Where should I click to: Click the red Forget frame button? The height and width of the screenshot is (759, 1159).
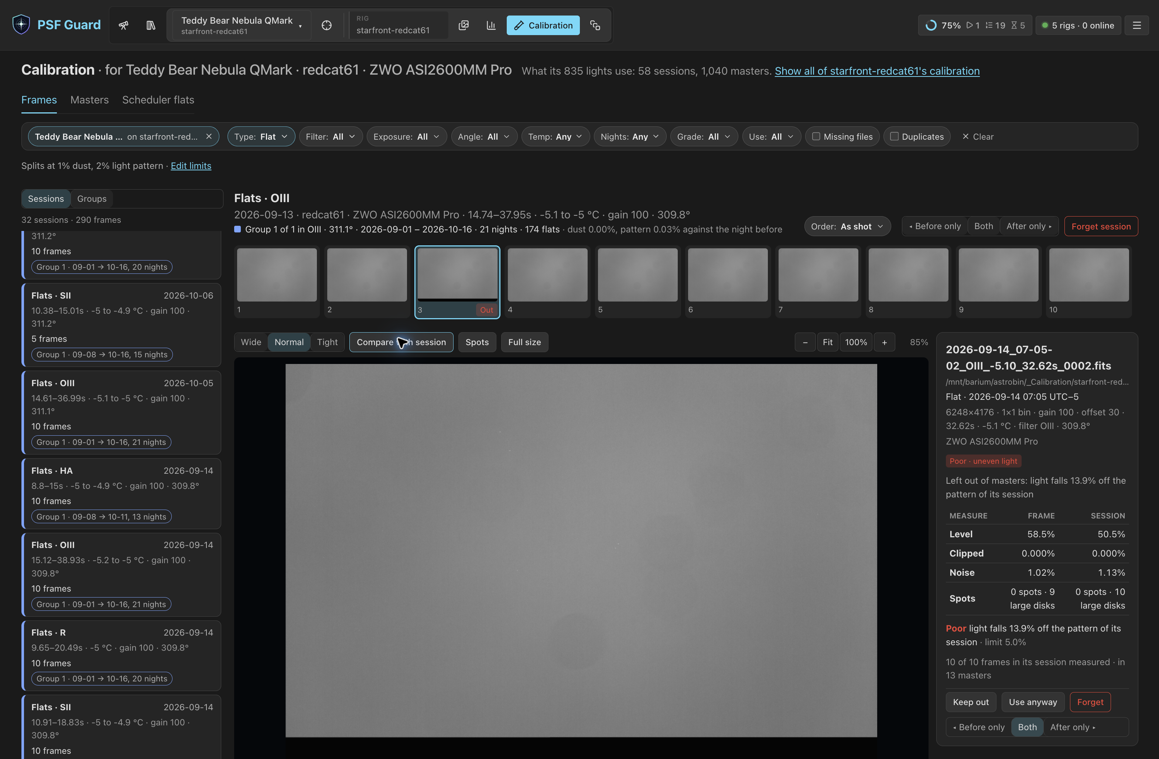[1090, 702]
